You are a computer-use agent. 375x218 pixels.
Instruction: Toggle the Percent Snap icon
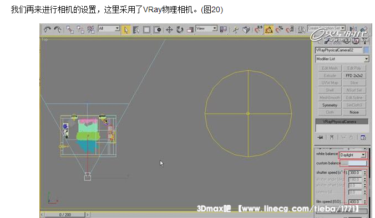[x=279, y=29]
